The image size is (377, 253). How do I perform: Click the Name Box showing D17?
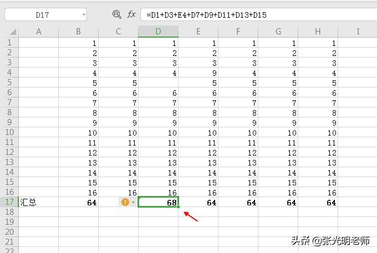[45, 15]
